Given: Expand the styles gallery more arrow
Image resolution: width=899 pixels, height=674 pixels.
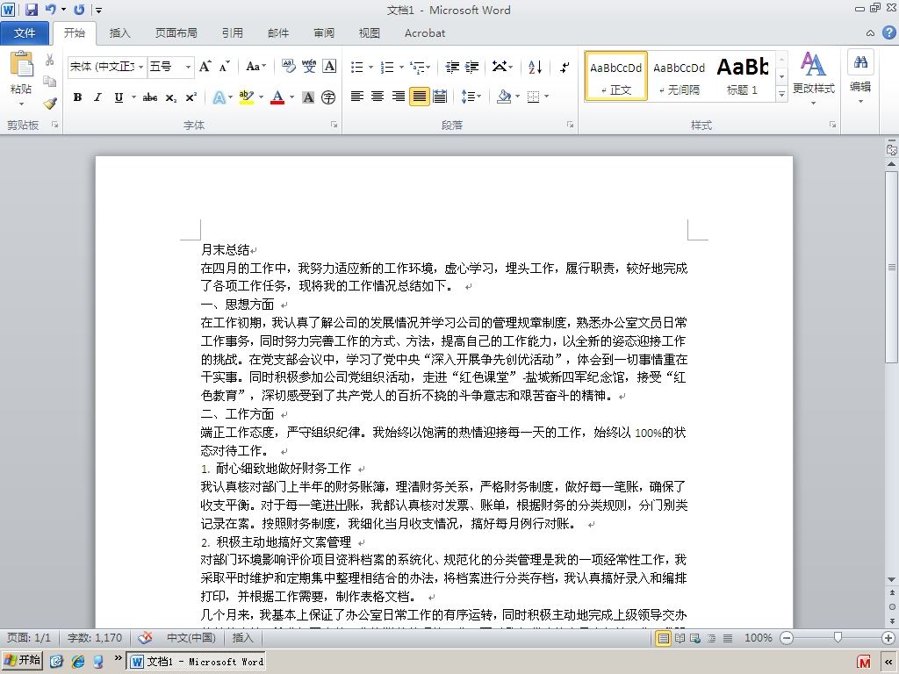Looking at the screenshot, I should 781,94.
